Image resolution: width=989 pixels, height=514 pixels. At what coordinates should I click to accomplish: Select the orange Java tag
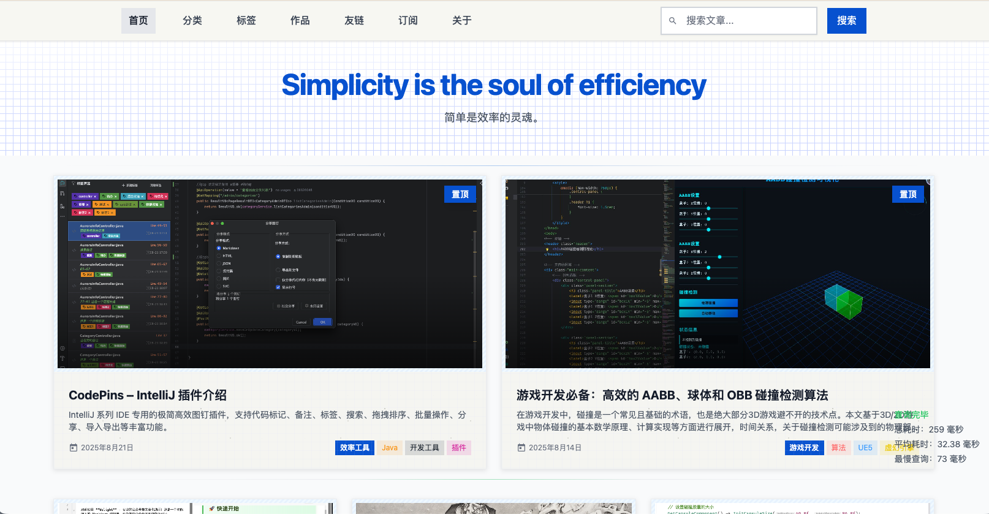coord(390,448)
